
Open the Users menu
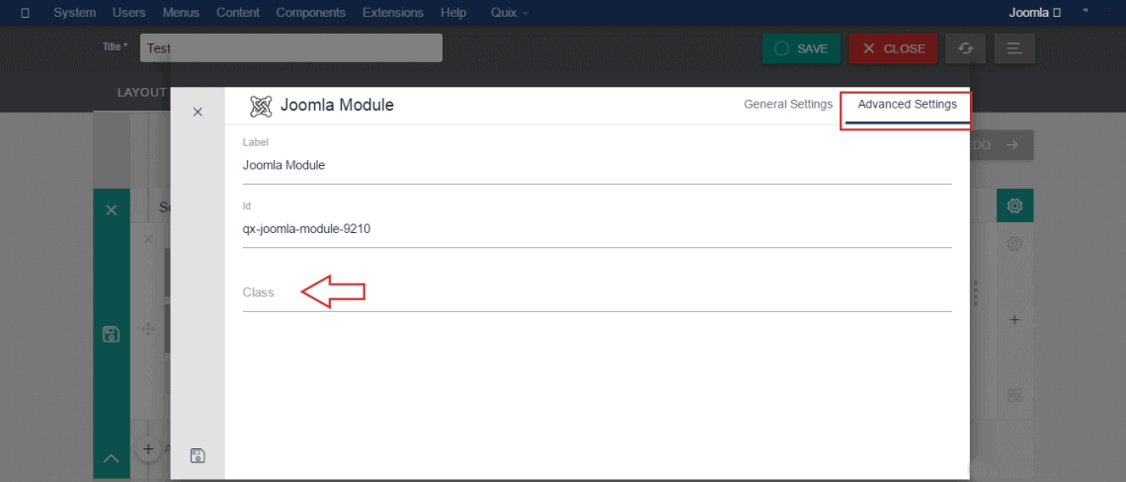[128, 12]
